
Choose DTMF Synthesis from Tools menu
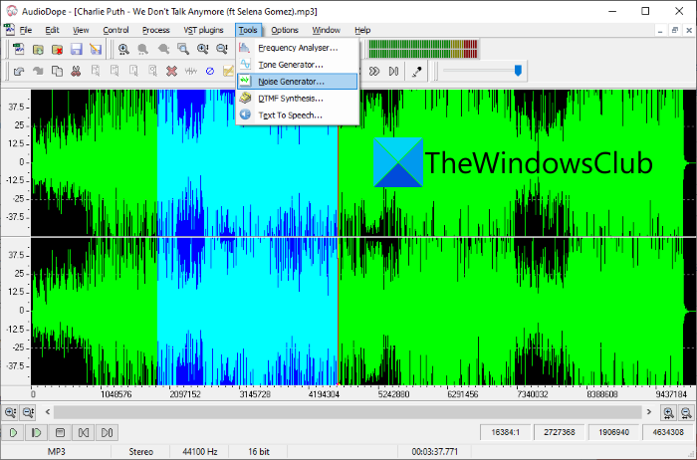click(297, 99)
